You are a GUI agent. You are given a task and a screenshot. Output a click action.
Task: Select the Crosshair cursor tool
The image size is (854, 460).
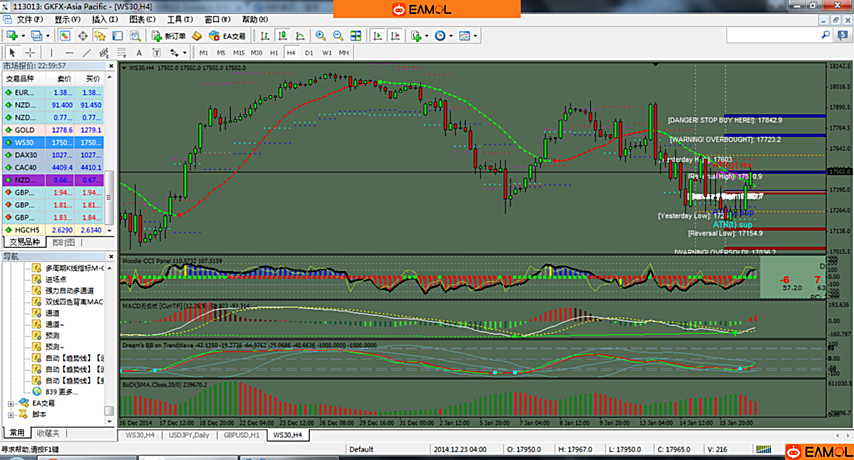(30, 53)
